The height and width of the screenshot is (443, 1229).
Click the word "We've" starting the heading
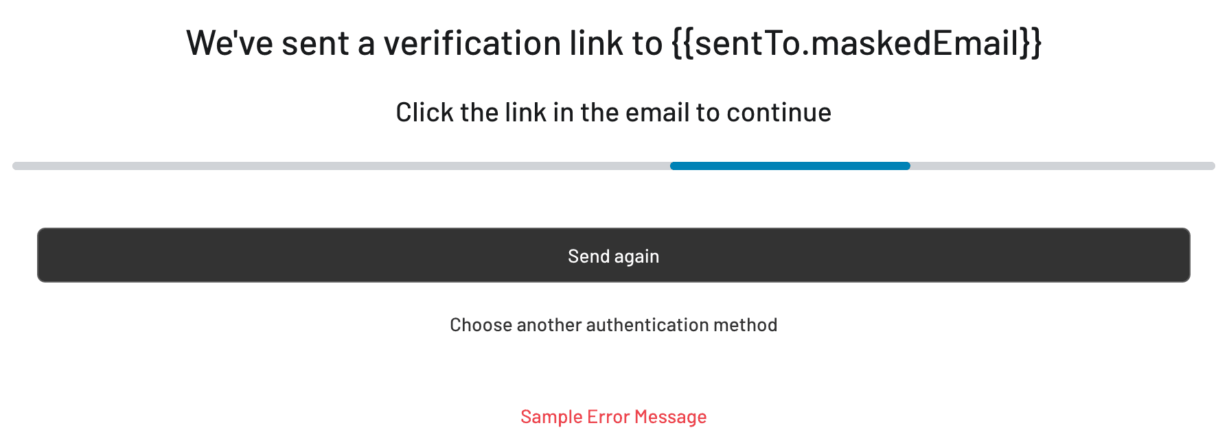pyautogui.click(x=229, y=43)
